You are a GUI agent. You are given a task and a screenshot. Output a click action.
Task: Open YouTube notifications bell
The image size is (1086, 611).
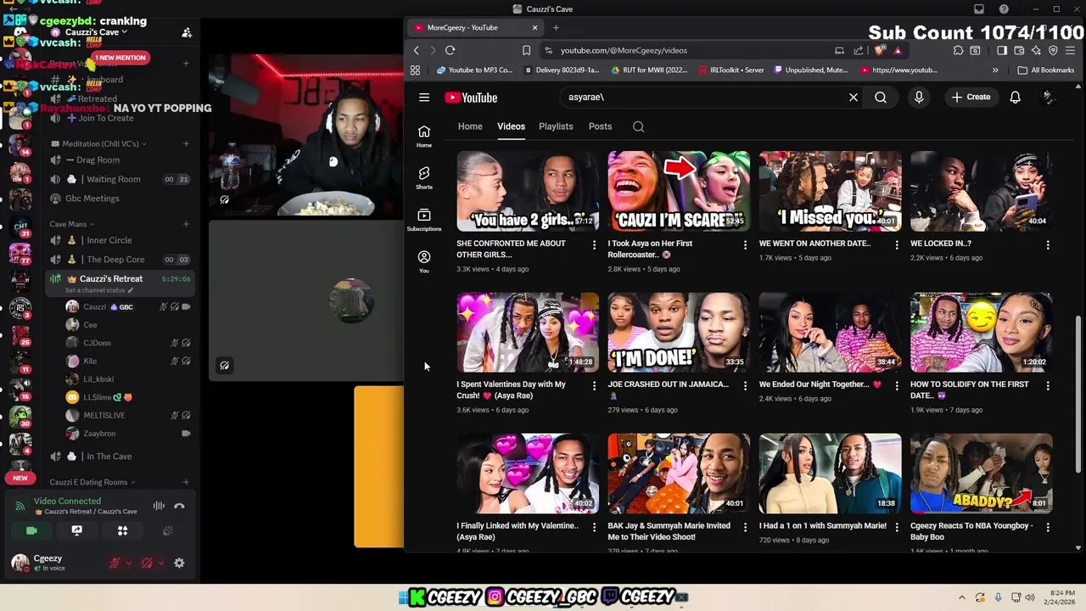[1015, 98]
